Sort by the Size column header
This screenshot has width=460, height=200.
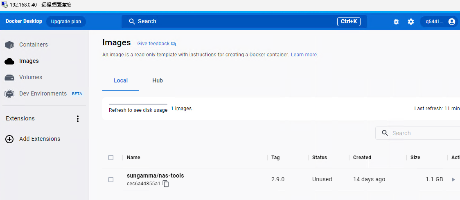tap(415, 158)
